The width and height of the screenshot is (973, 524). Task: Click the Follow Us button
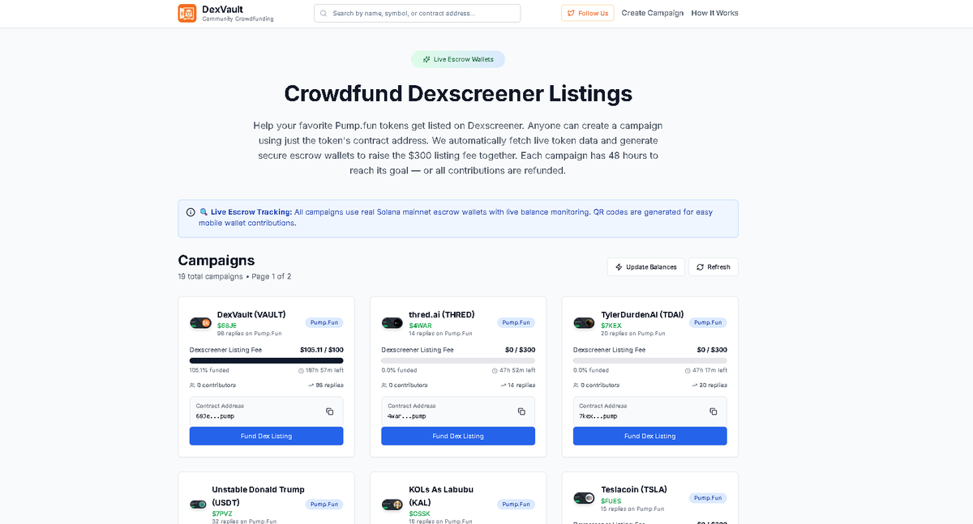point(587,13)
